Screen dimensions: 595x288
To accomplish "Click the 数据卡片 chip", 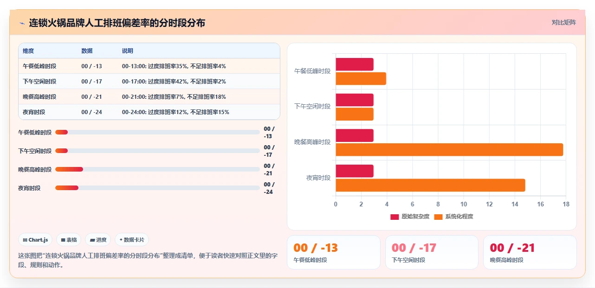I will pyautogui.click(x=132, y=240).
